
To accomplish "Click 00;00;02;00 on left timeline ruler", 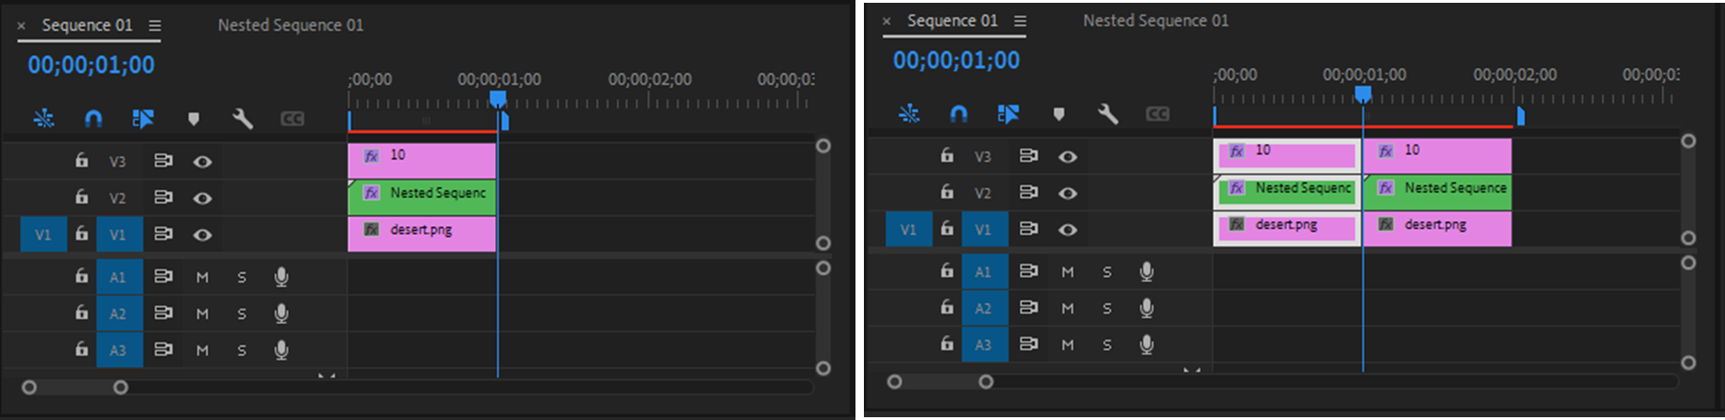I will click(650, 80).
